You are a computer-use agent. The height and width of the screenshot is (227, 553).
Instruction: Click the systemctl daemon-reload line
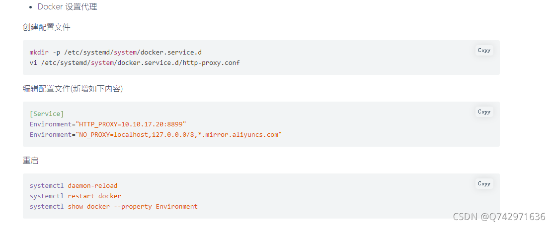(74, 185)
